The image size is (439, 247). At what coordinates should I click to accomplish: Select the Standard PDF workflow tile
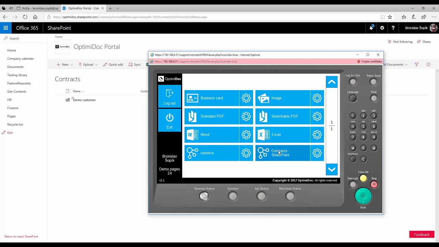coord(212,116)
